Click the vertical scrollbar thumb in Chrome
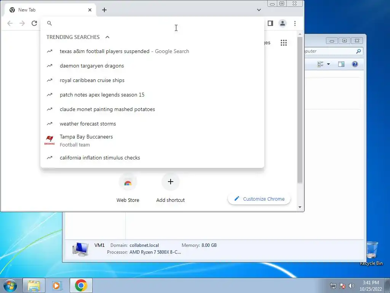Image resolution: width=390 pixels, height=293 pixels. (x=300, y=110)
